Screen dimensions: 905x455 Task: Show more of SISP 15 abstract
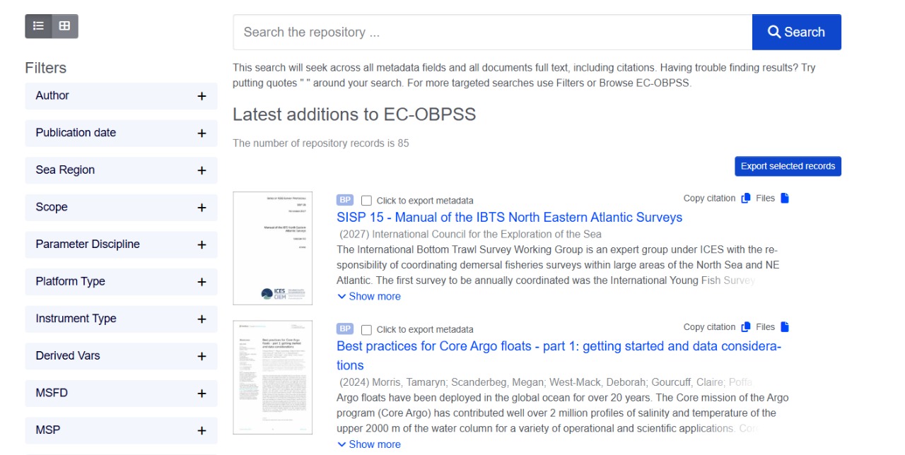point(369,297)
